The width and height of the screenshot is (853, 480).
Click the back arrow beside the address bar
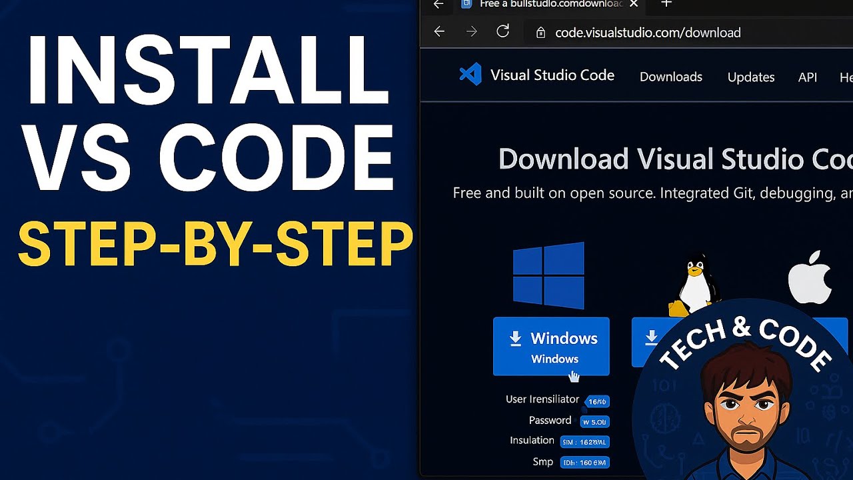(x=439, y=32)
